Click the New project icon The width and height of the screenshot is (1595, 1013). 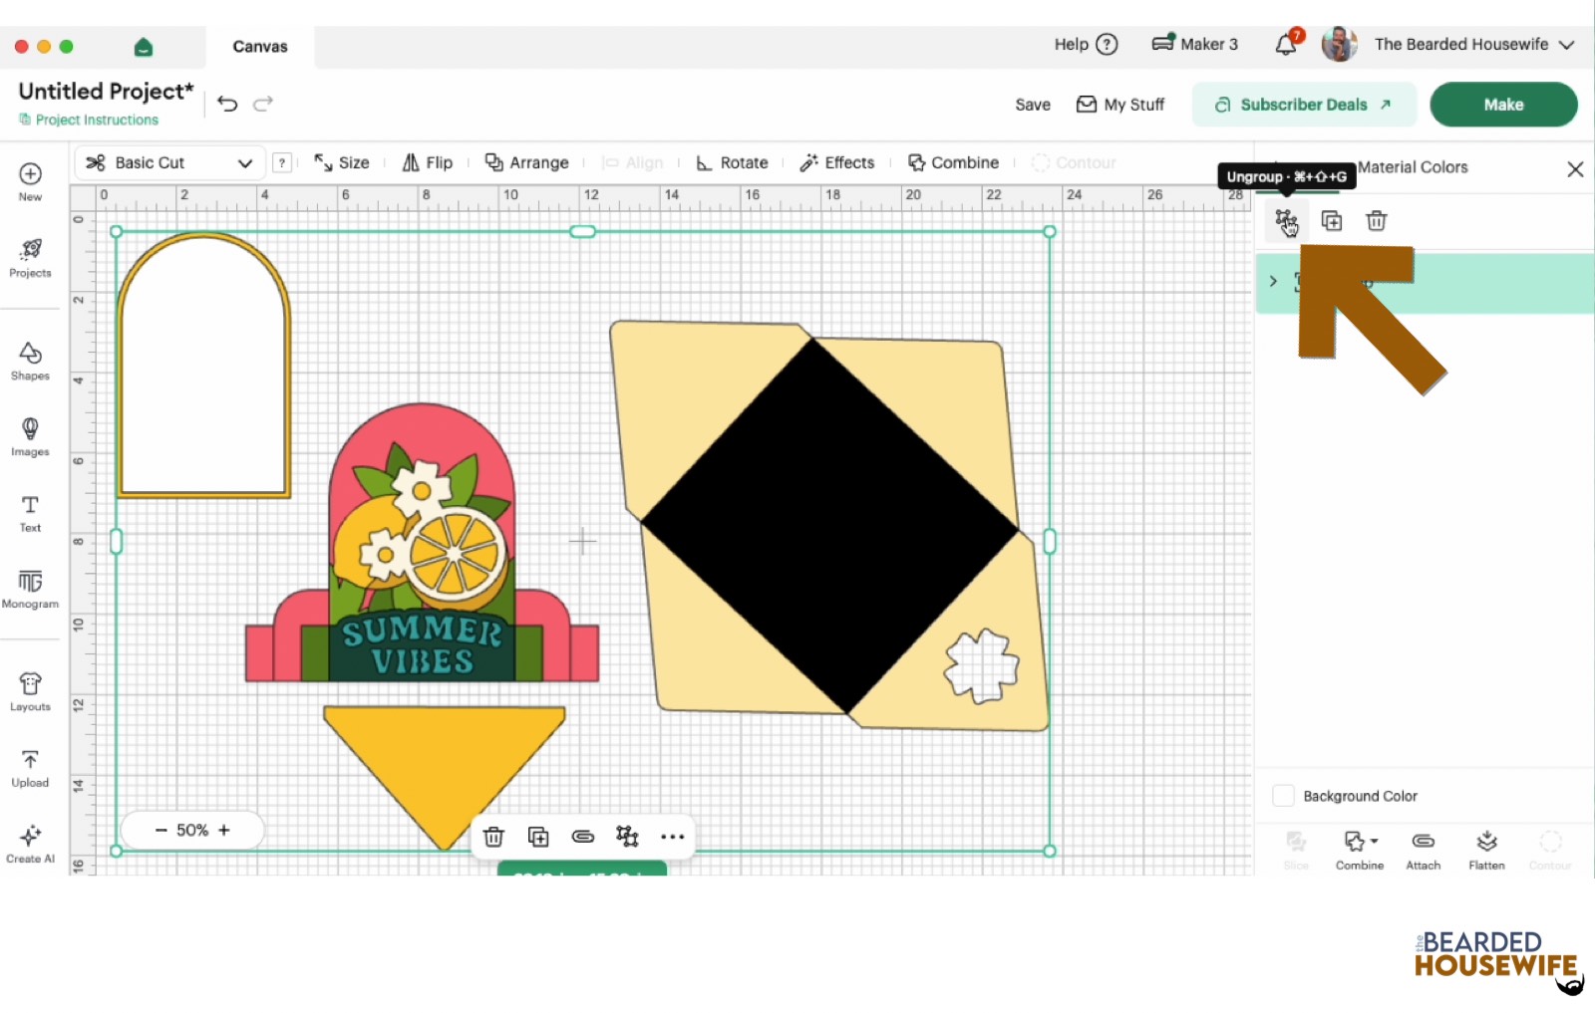click(30, 181)
